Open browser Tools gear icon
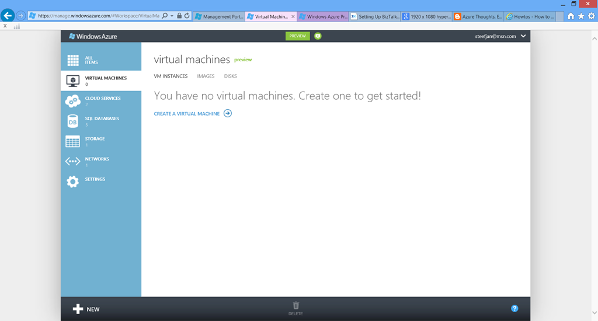The image size is (598, 321). [x=591, y=16]
